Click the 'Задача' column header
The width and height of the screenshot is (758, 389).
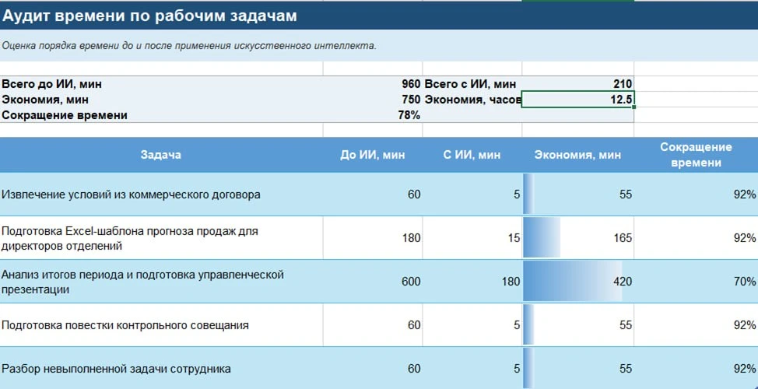(161, 155)
